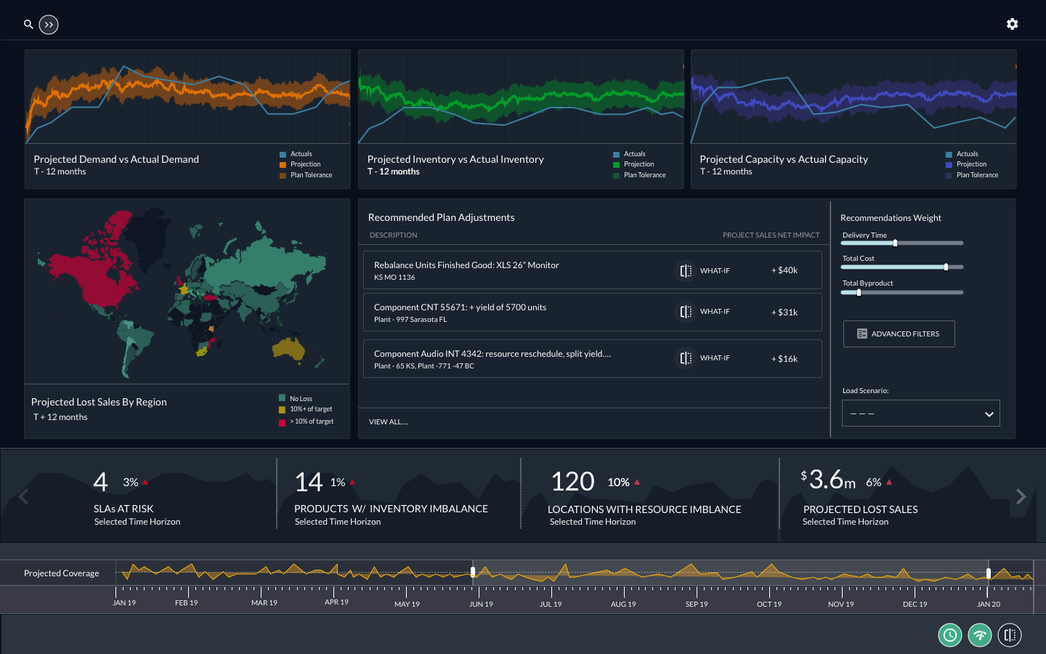The image size is (1046, 654).
Task: Click the VIEW ALL link under plan adjustments
Action: [x=389, y=421]
